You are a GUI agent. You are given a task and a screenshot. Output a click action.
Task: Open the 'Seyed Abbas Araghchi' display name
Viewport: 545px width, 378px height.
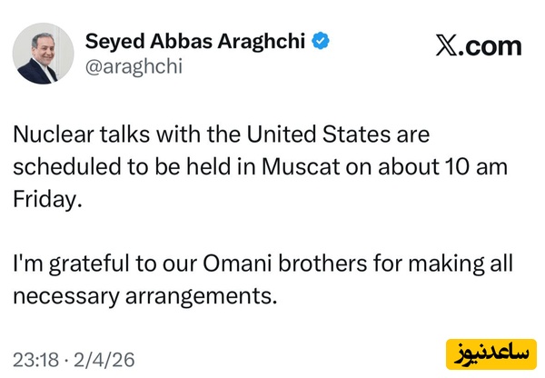point(196,42)
